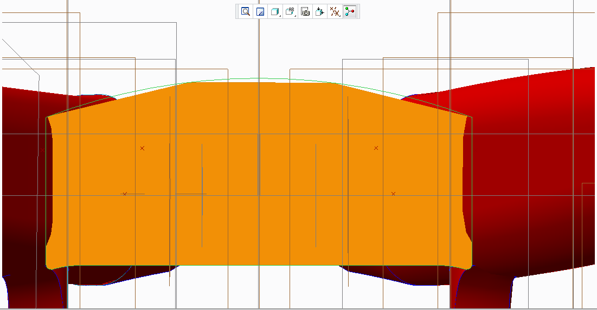Select the orange highlighted surface
The height and width of the screenshot is (310, 597).
pyautogui.click(x=259, y=175)
